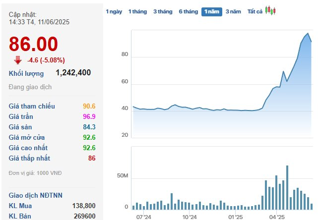The height and width of the screenshot is (220, 319).
Task: Open the 3 năm chart range
Action: point(234,11)
